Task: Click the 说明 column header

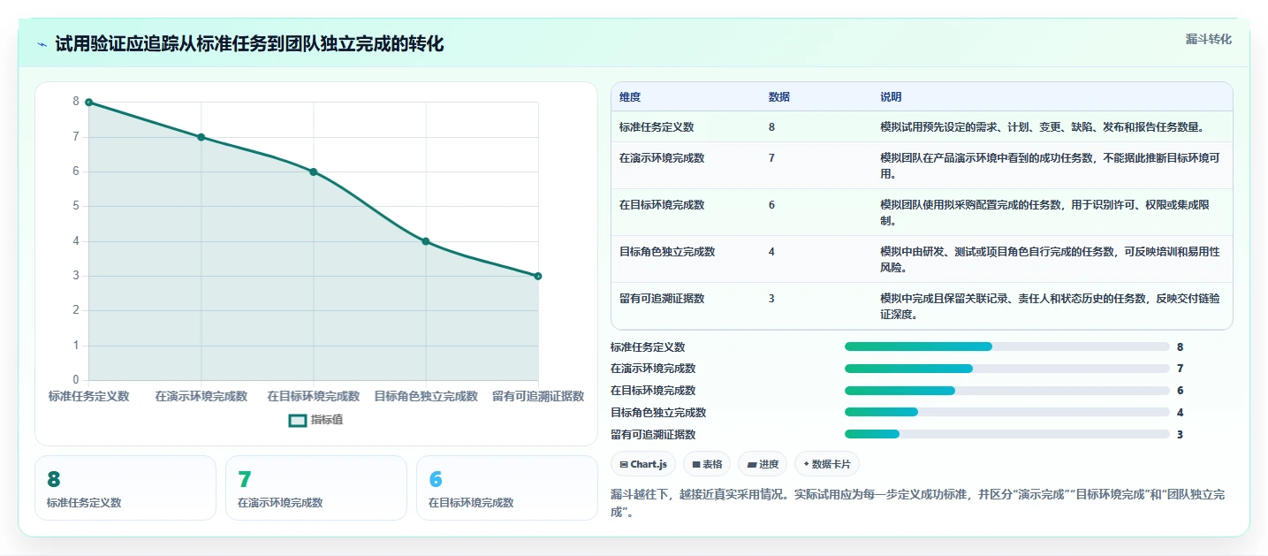Action: point(891,96)
